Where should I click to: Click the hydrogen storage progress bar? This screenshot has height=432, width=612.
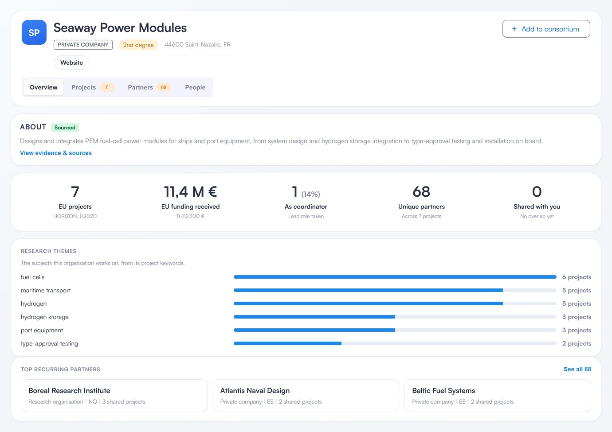pyautogui.click(x=395, y=317)
